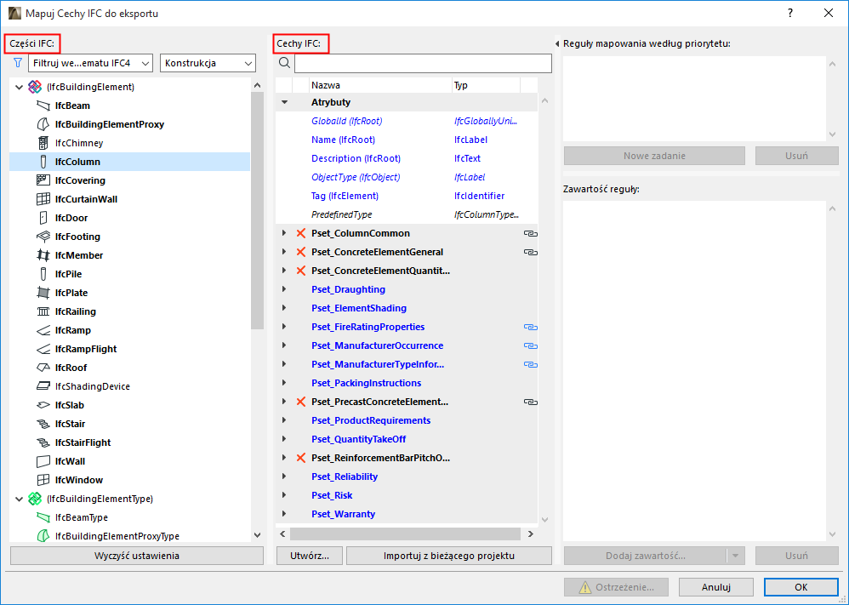Select Pset_Reliability row
The height and width of the screenshot is (605, 849).
pos(407,477)
